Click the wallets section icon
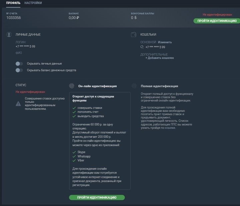This screenshot has height=206, width=240. [134, 35]
